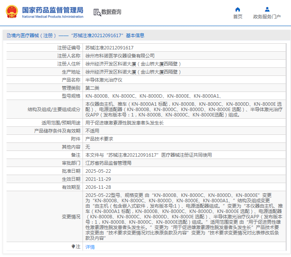
Task: Click the product name 半导体激光治疗仪
Action: click(104, 80)
